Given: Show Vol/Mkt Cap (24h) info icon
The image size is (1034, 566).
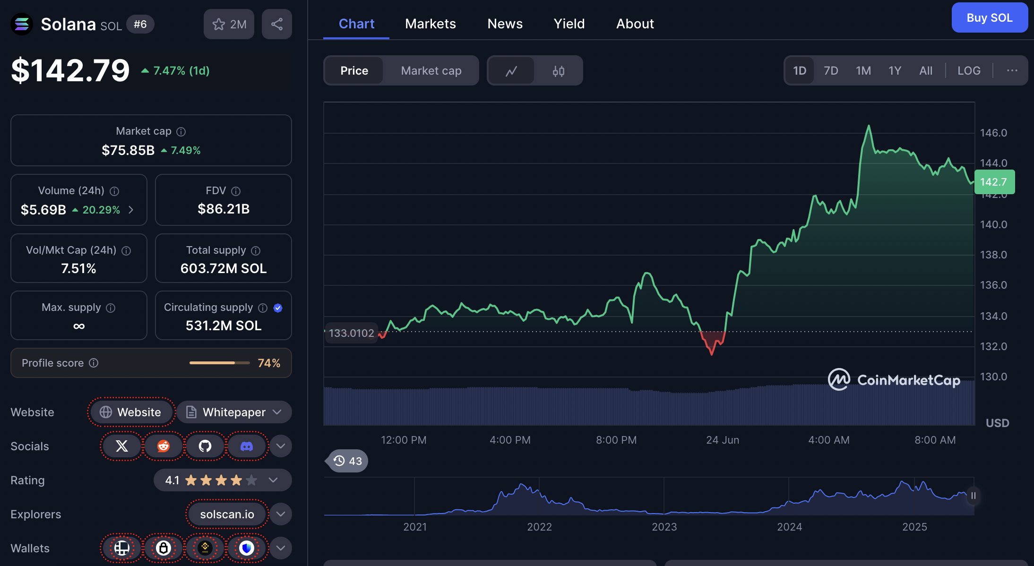Looking at the screenshot, I should (x=126, y=251).
